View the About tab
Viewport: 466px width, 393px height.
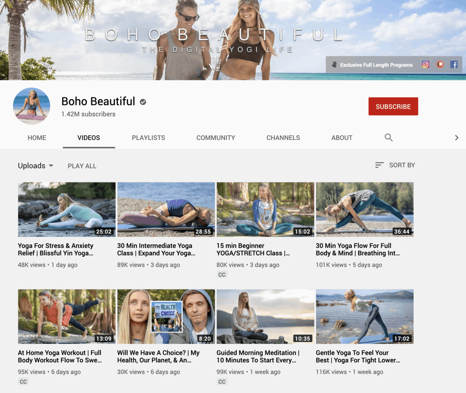click(342, 138)
